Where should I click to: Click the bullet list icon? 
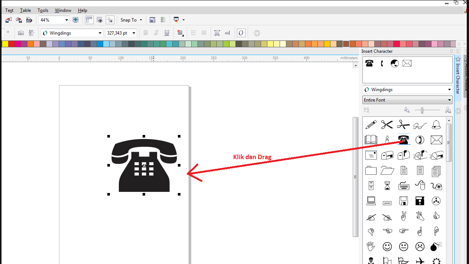193,33
